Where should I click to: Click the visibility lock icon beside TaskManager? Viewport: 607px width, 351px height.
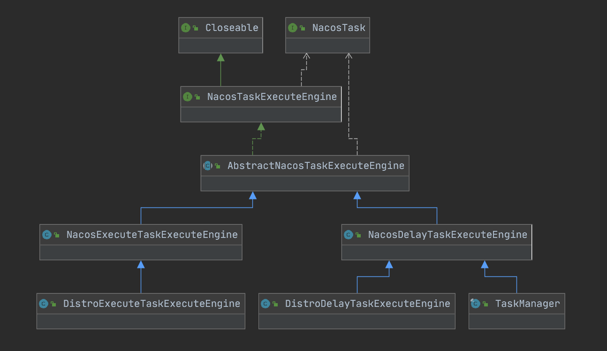(485, 304)
